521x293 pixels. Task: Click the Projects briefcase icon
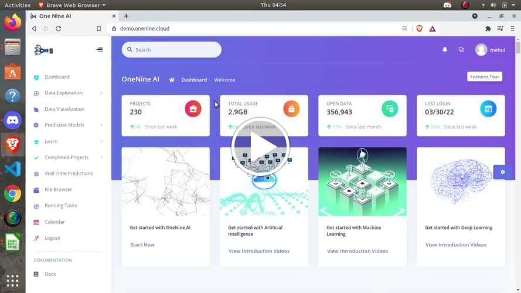point(193,109)
